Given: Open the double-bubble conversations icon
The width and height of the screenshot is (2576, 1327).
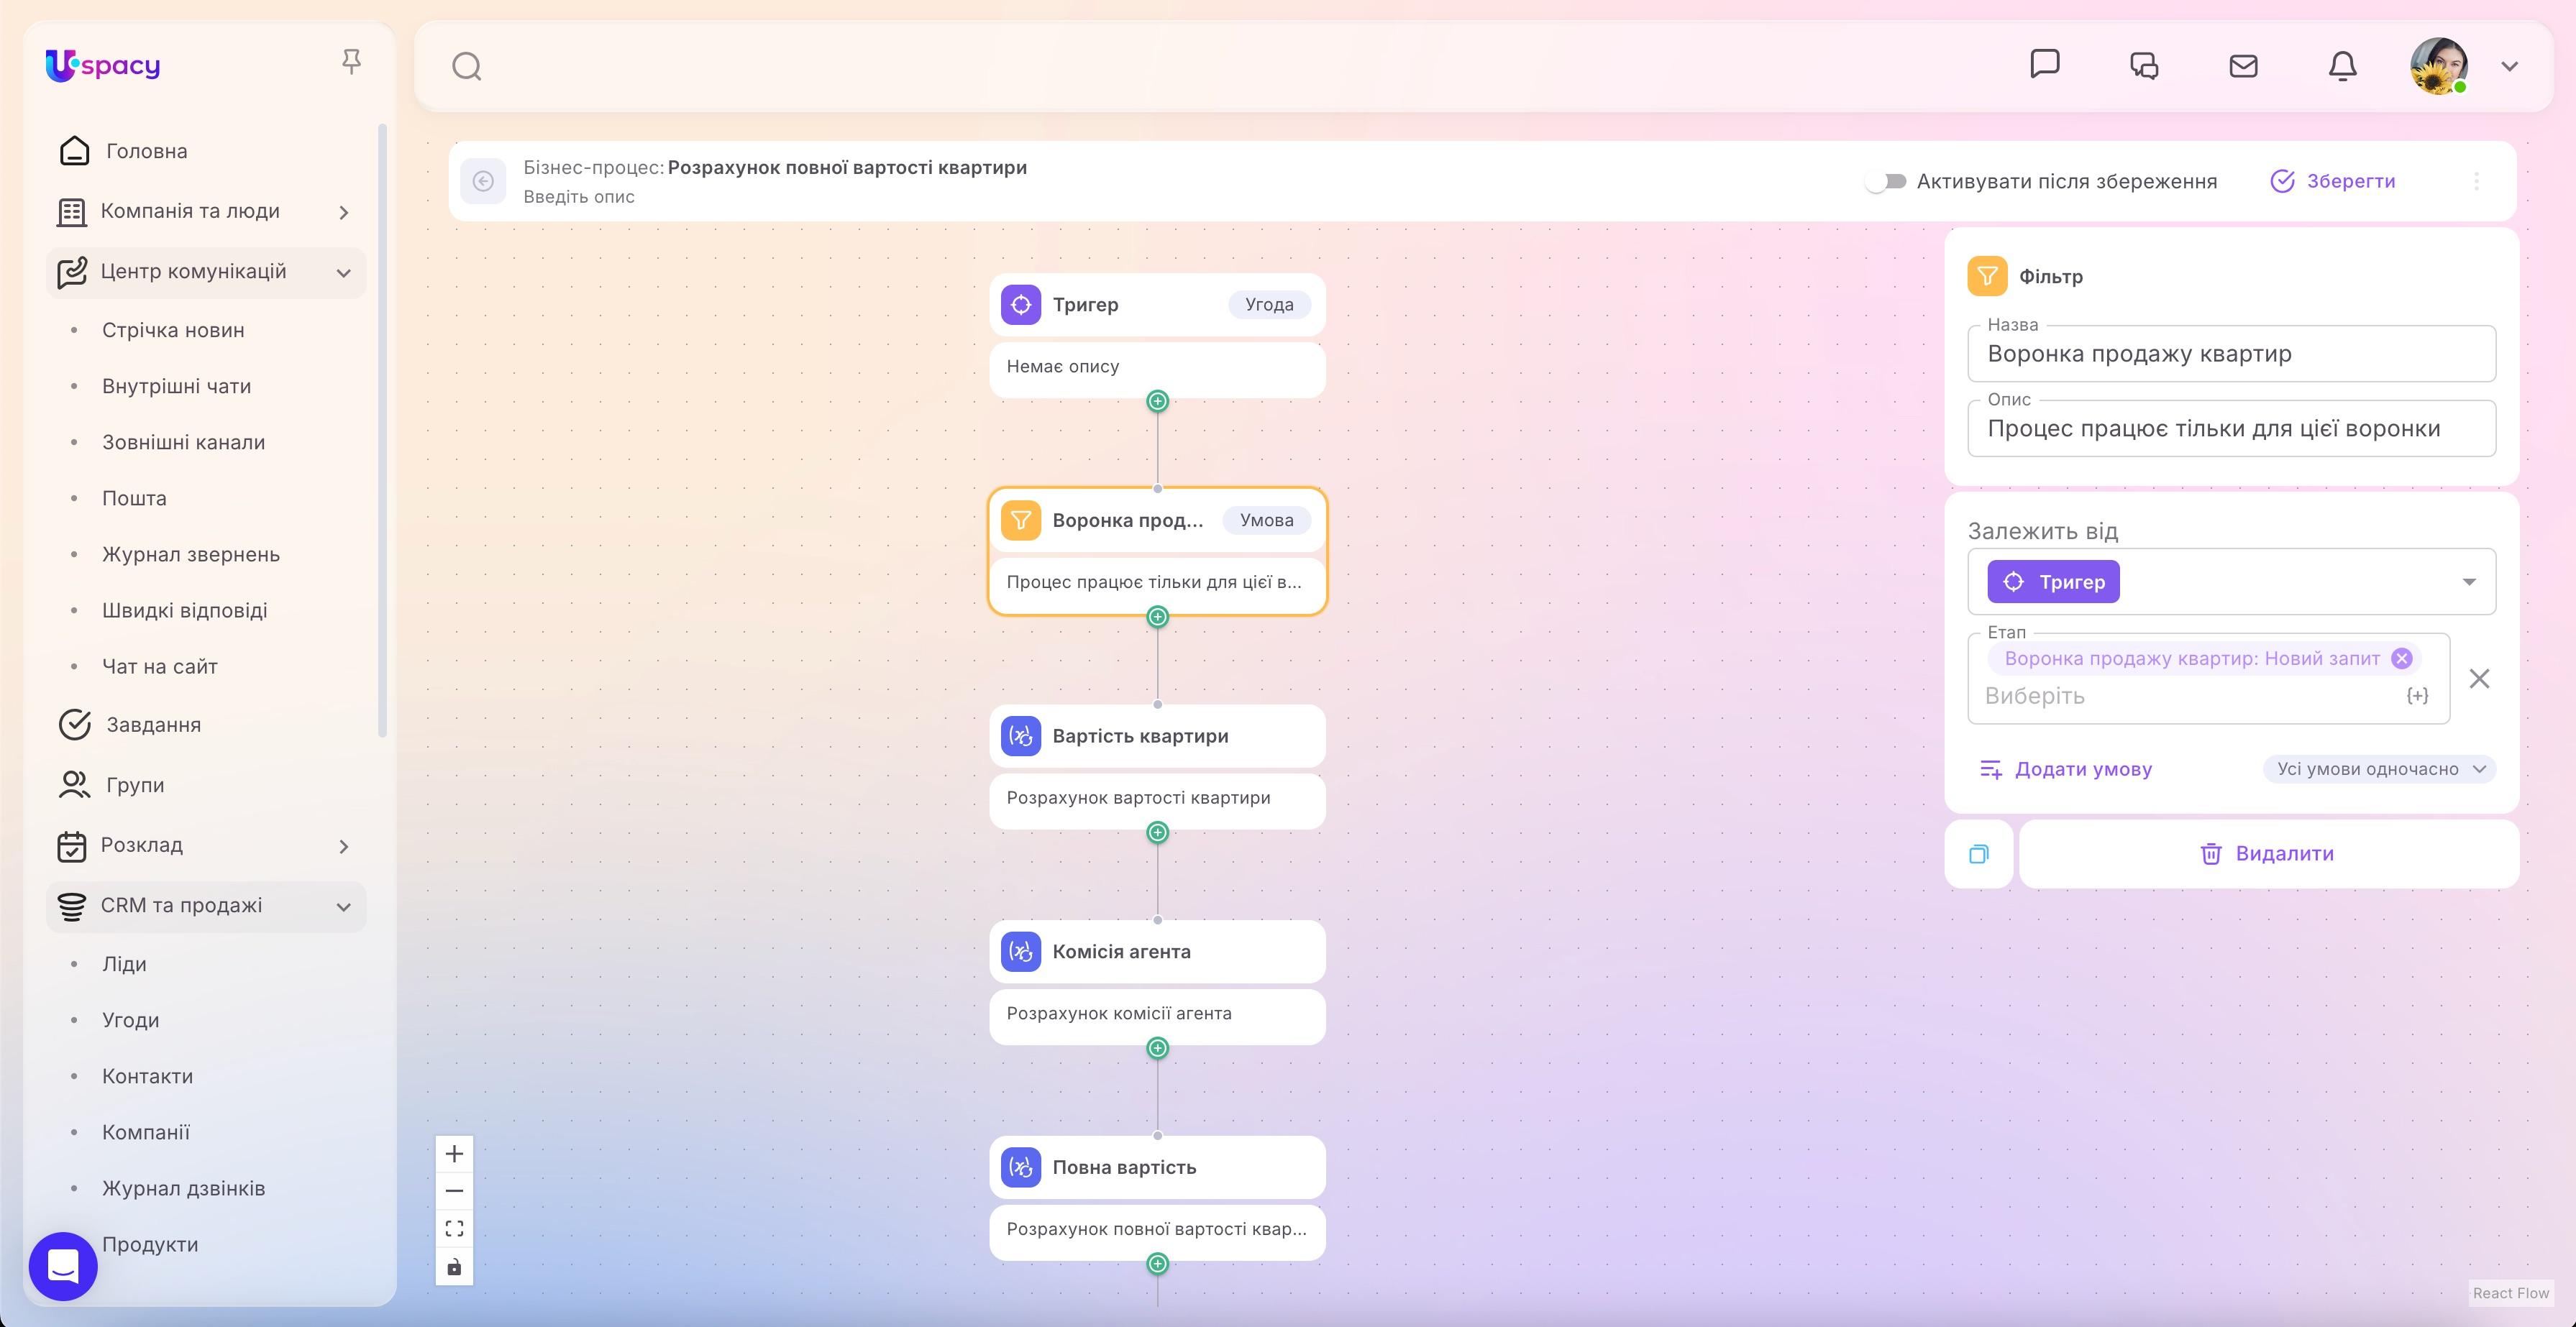Looking at the screenshot, I should coord(2144,66).
